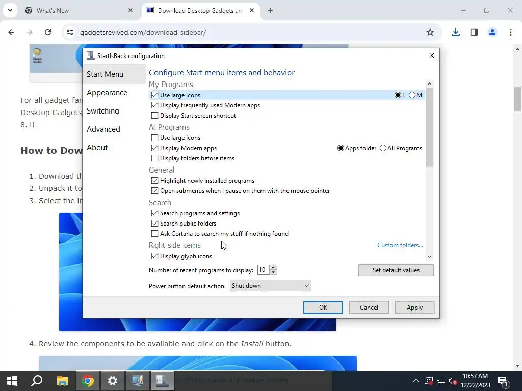
Task: Open Chrome profile avatar
Action: tap(492, 32)
